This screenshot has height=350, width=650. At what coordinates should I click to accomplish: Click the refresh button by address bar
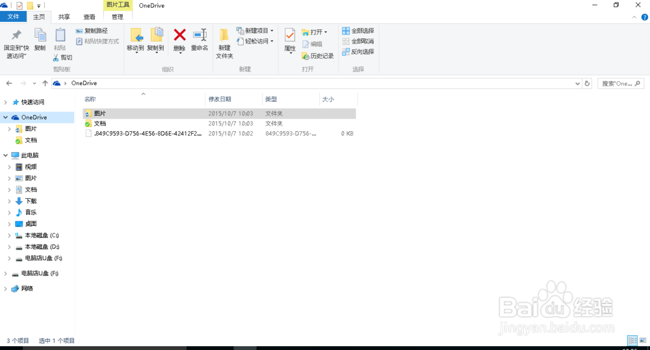[587, 84]
